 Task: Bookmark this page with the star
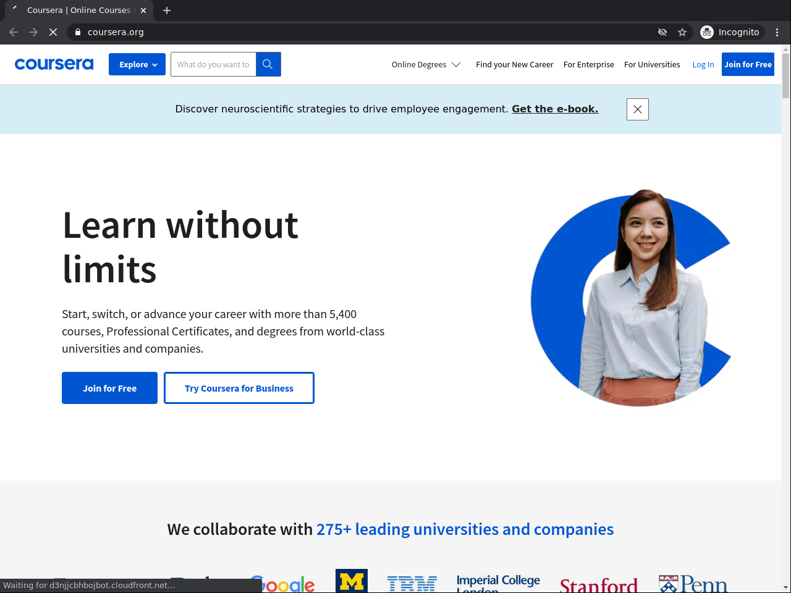click(682, 32)
